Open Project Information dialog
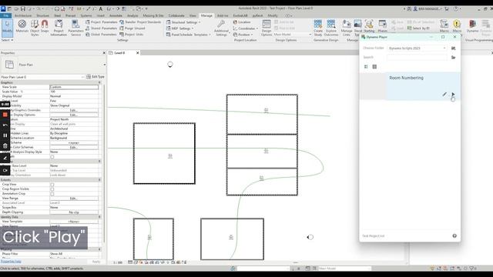This screenshot has height=277, width=493. (x=59, y=28)
